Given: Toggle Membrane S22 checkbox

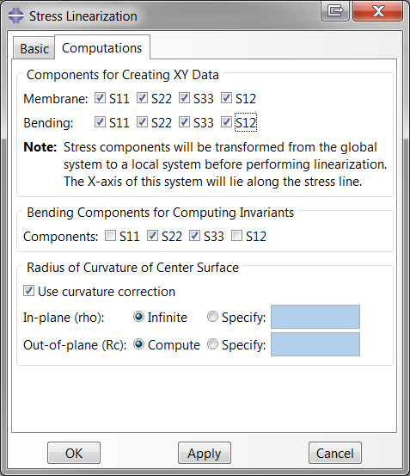Looking at the screenshot, I should pos(142,98).
